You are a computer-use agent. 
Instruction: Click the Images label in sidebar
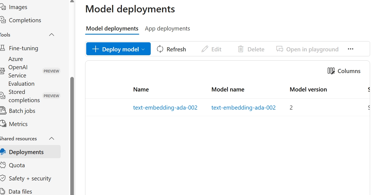pos(18,7)
